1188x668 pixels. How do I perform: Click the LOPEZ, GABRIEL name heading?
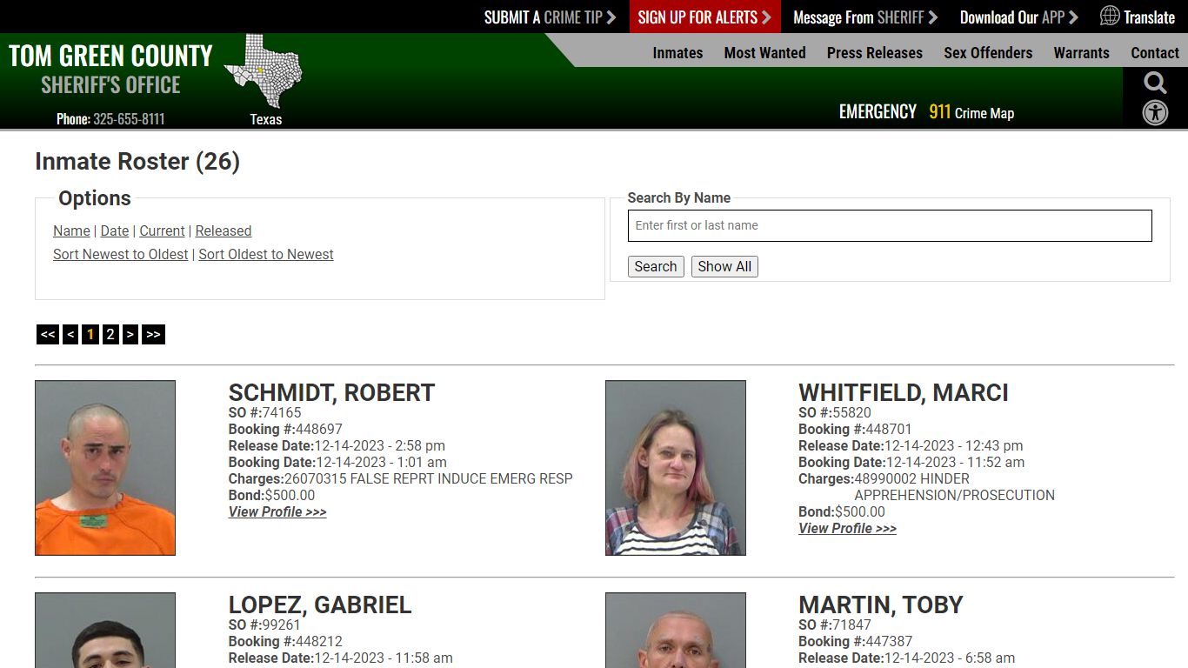(x=320, y=605)
